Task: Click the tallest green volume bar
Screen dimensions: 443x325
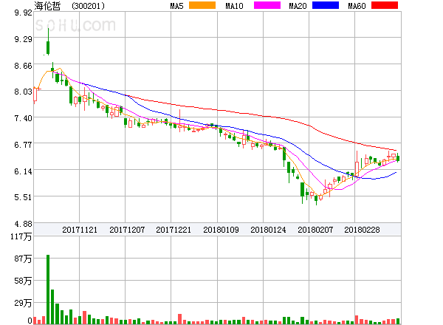Action: pyautogui.click(x=48, y=290)
